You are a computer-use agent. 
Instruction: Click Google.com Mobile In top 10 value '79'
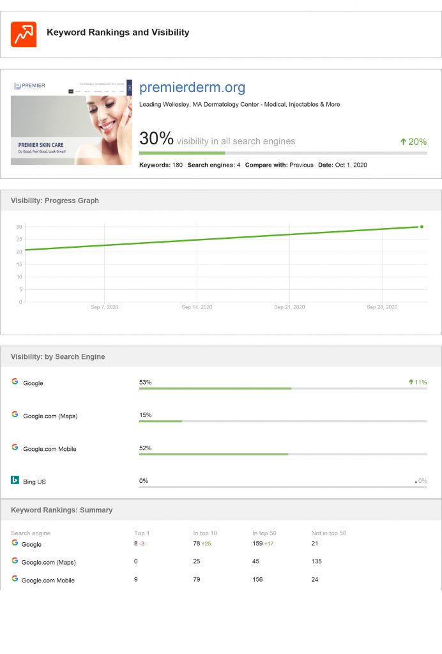[x=197, y=579]
